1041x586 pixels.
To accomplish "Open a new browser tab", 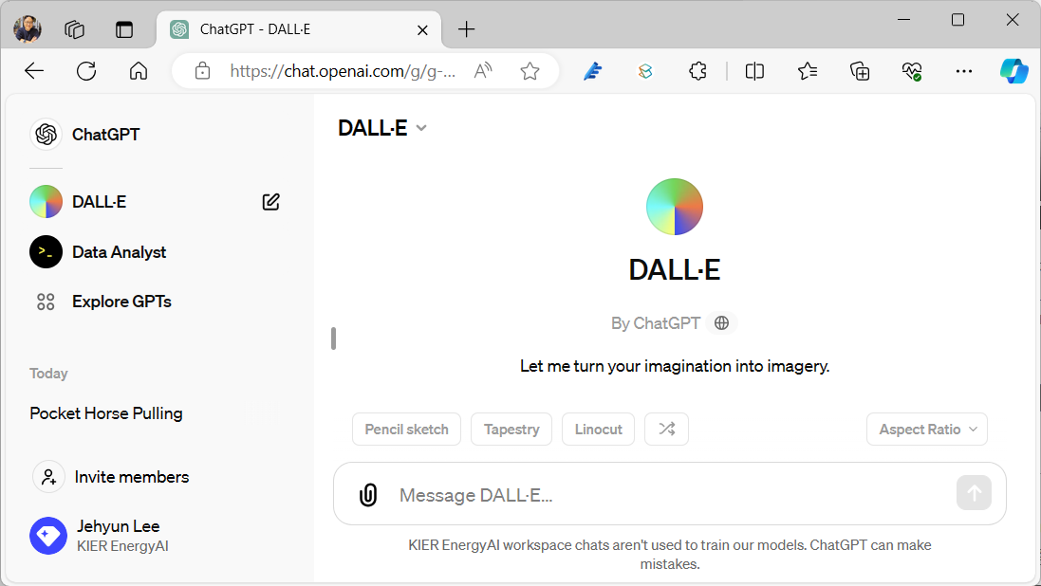I will click(467, 29).
